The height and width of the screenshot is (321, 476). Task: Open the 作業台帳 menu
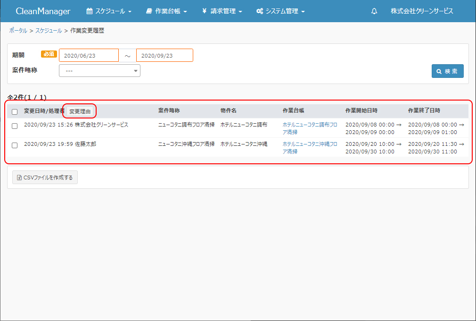tap(166, 11)
